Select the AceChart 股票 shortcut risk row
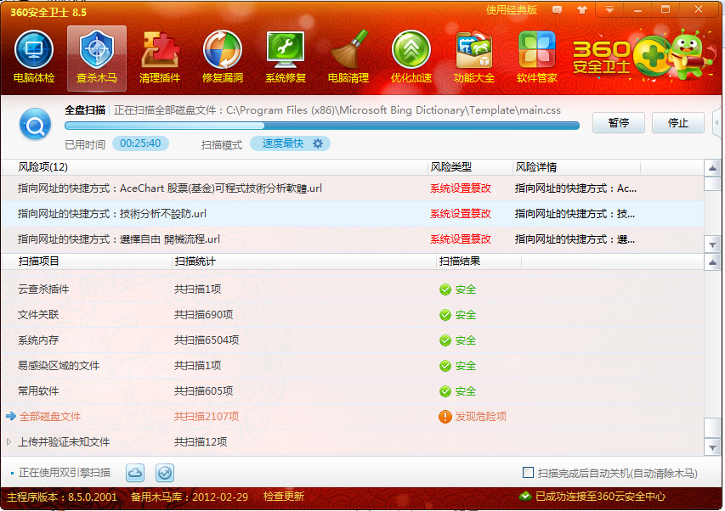725x511 pixels. click(x=353, y=188)
